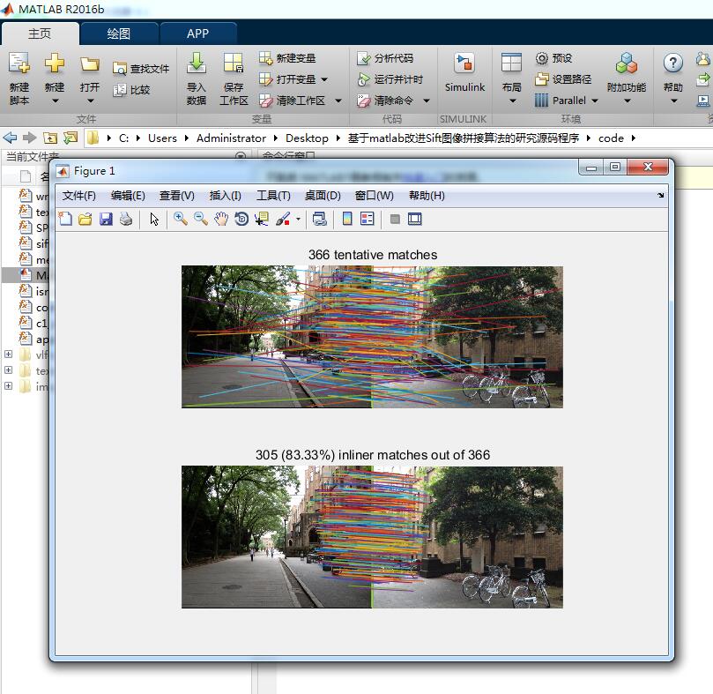
Task: Click the Link Plot icon
Action: point(320,220)
